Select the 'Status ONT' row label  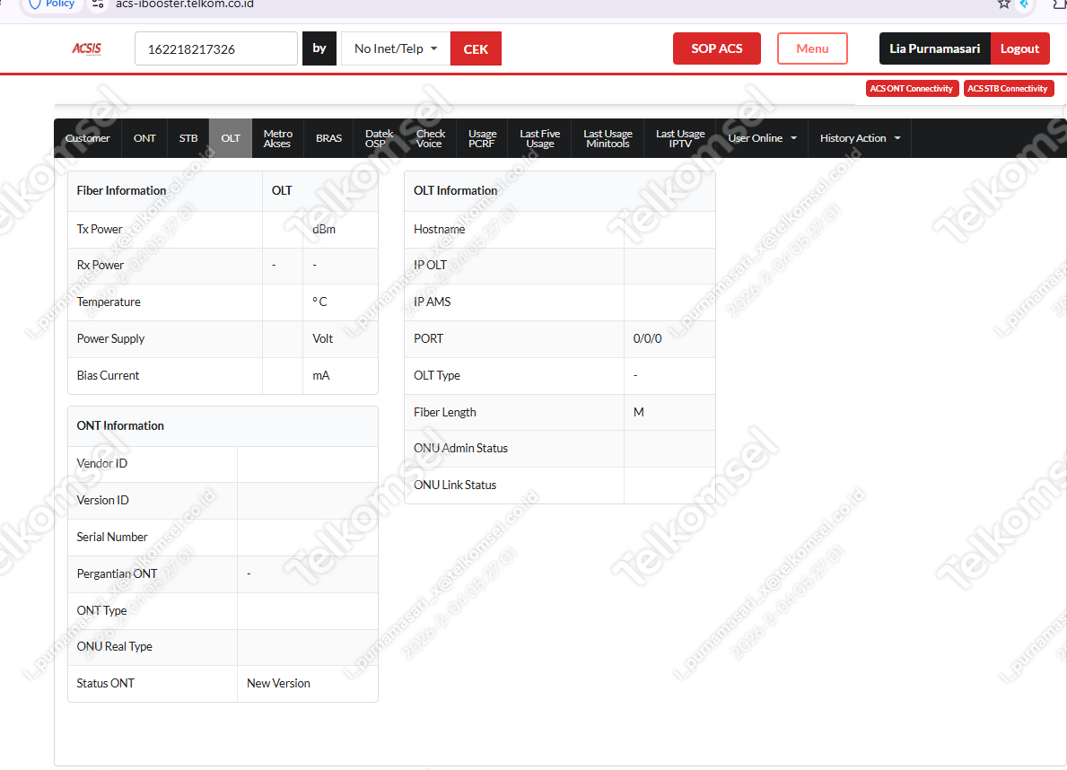pyautogui.click(x=106, y=683)
